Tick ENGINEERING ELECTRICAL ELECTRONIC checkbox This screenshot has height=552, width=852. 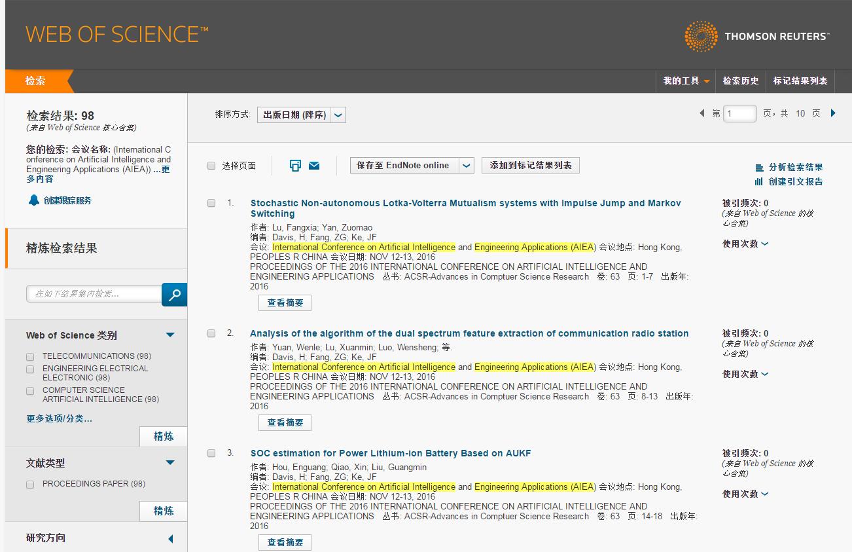pyautogui.click(x=30, y=369)
